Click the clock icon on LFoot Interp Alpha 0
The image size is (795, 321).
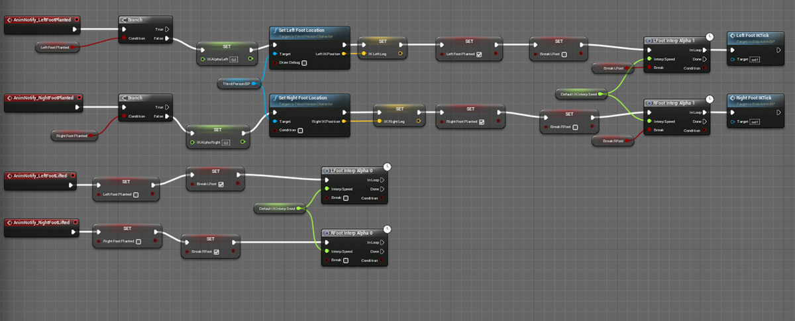tap(388, 167)
